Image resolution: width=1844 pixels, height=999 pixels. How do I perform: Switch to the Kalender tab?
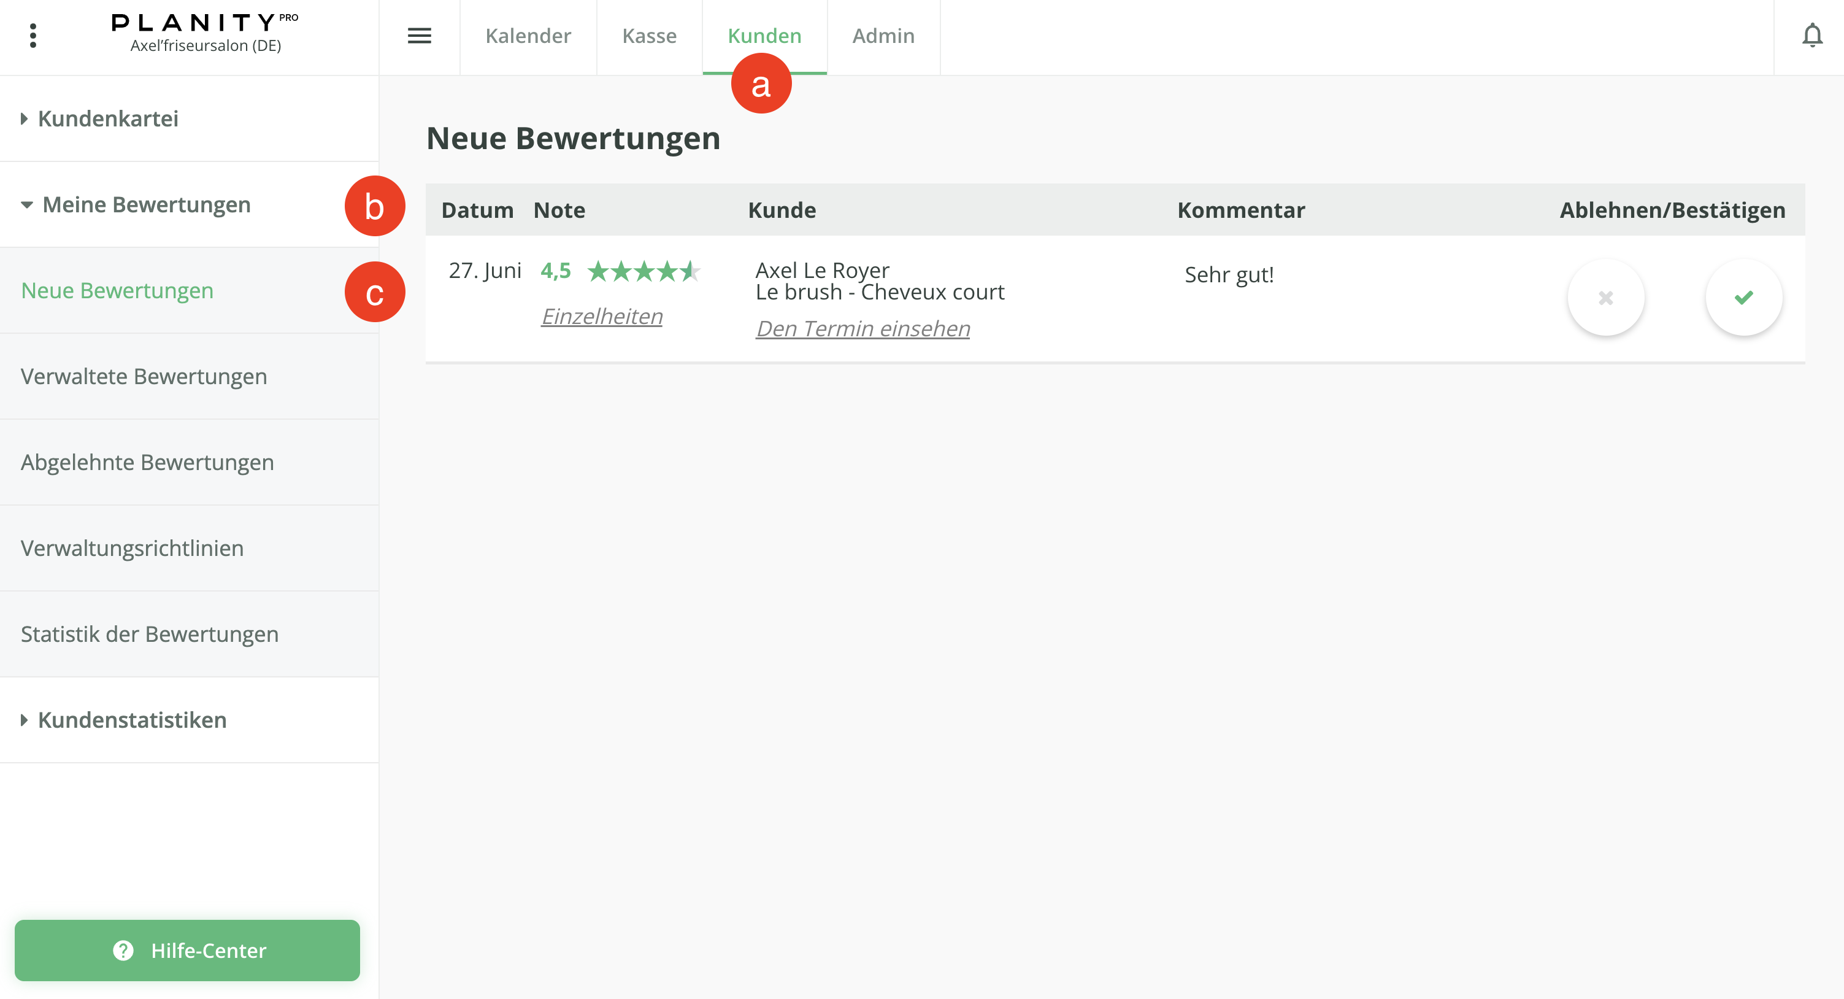pos(528,36)
